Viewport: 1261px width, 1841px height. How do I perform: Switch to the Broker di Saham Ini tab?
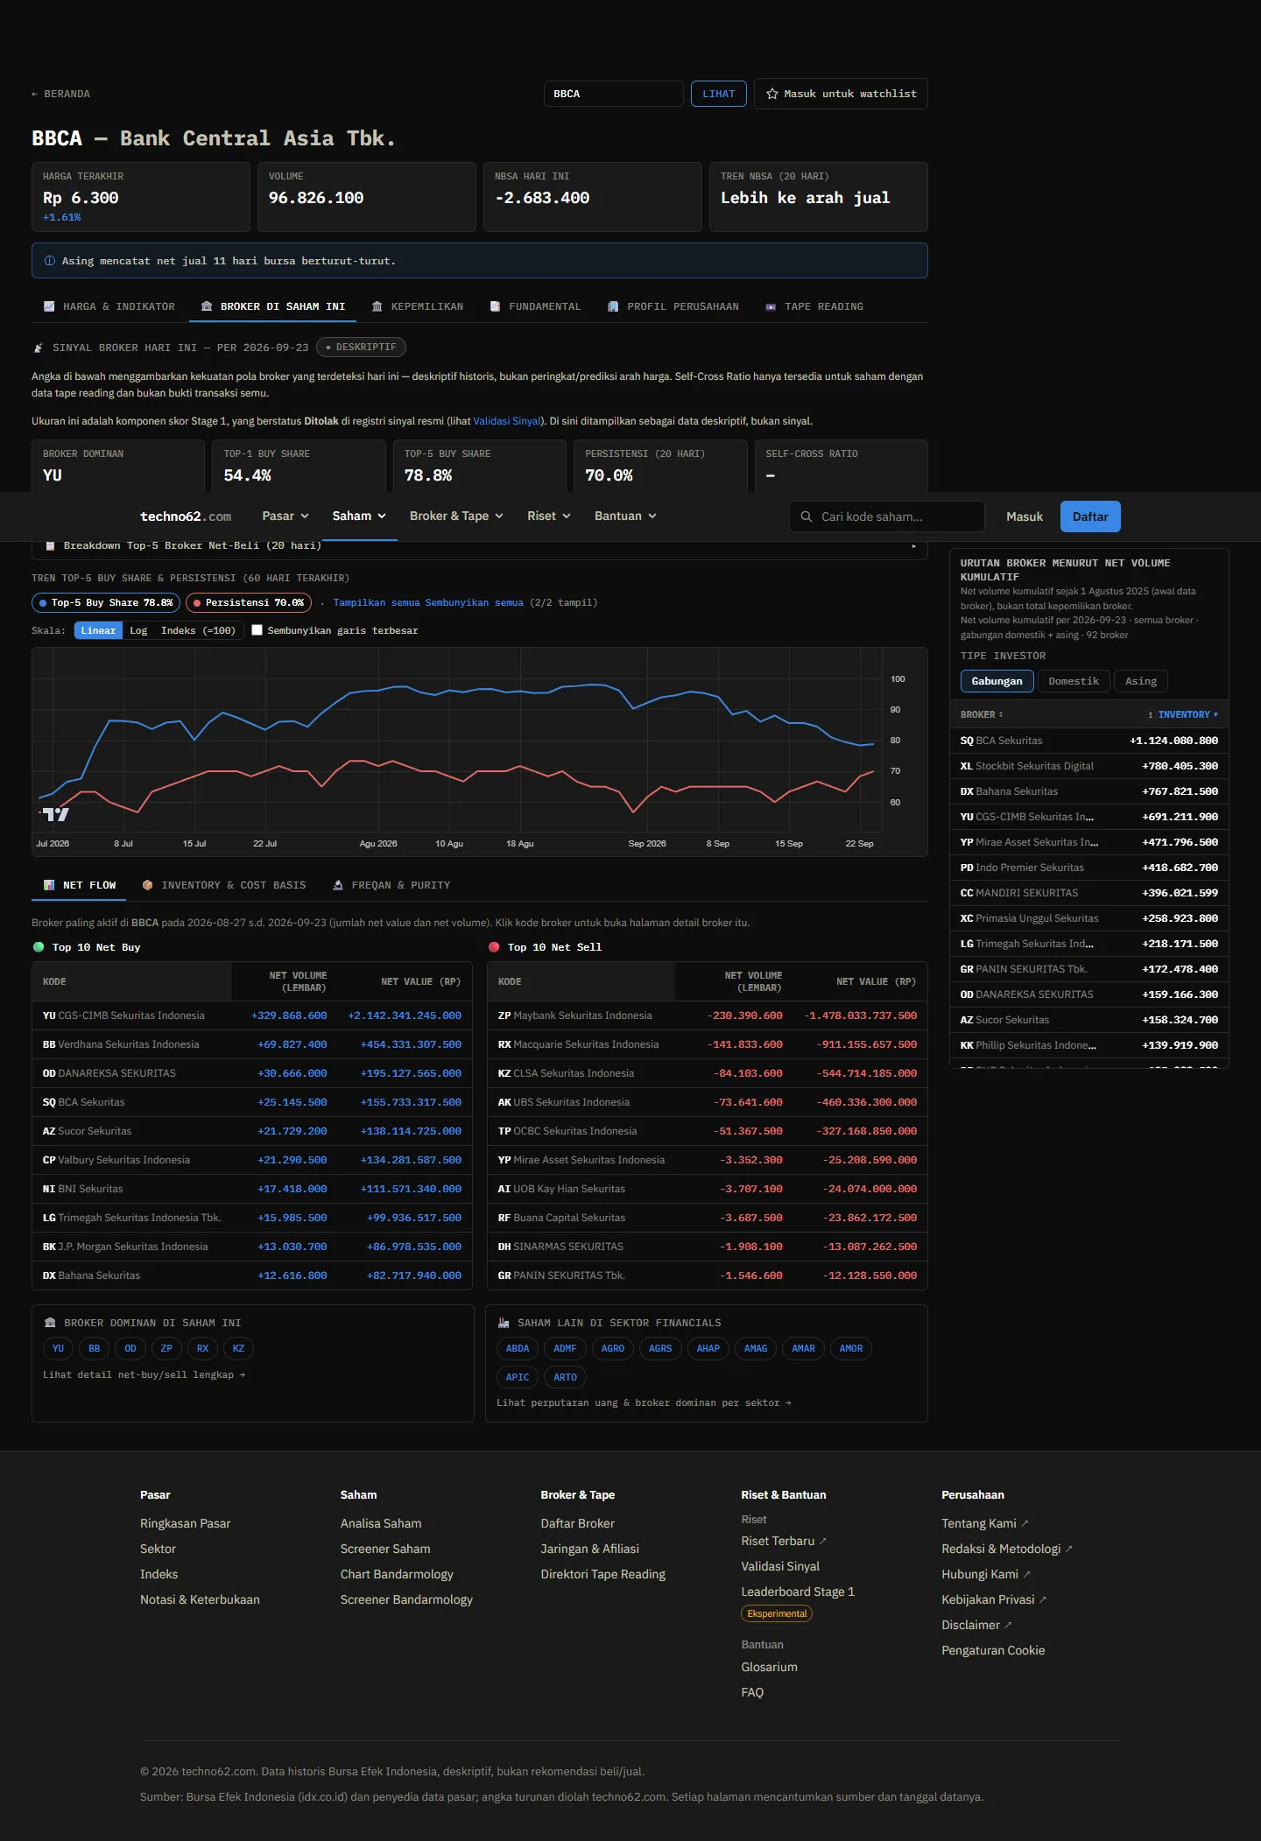273,306
